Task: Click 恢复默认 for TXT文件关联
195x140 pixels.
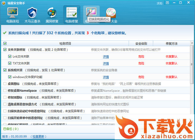Action: click(x=172, y=63)
